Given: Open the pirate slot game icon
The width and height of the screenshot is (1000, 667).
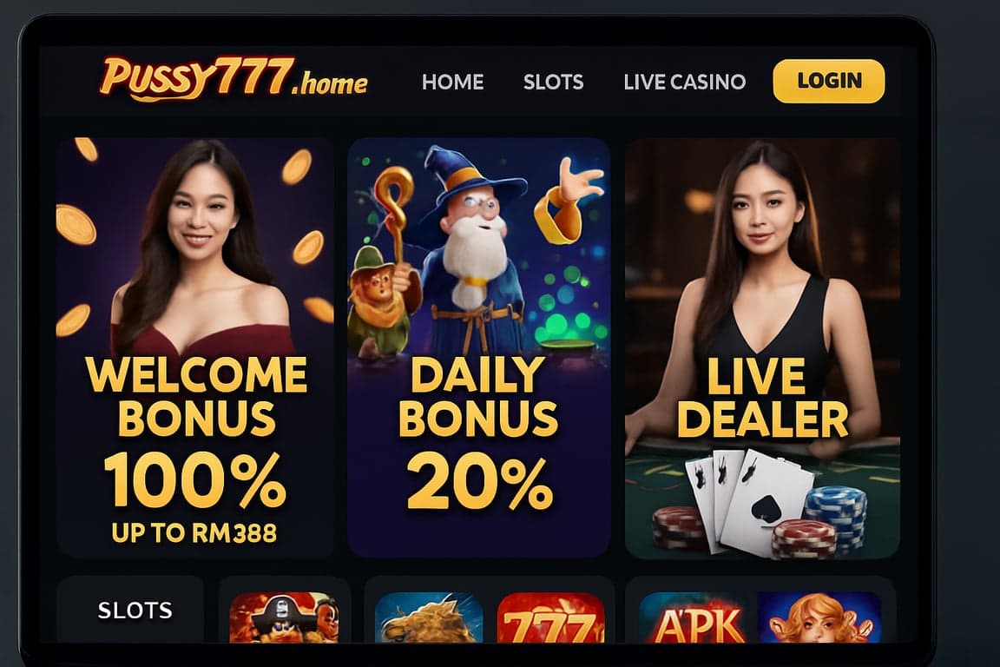Looking at the screenshot, I should tap(284, 617).
